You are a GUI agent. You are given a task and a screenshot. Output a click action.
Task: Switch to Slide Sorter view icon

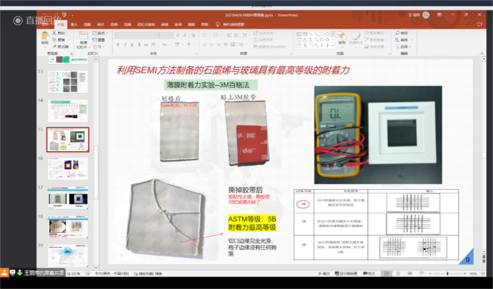397,274
